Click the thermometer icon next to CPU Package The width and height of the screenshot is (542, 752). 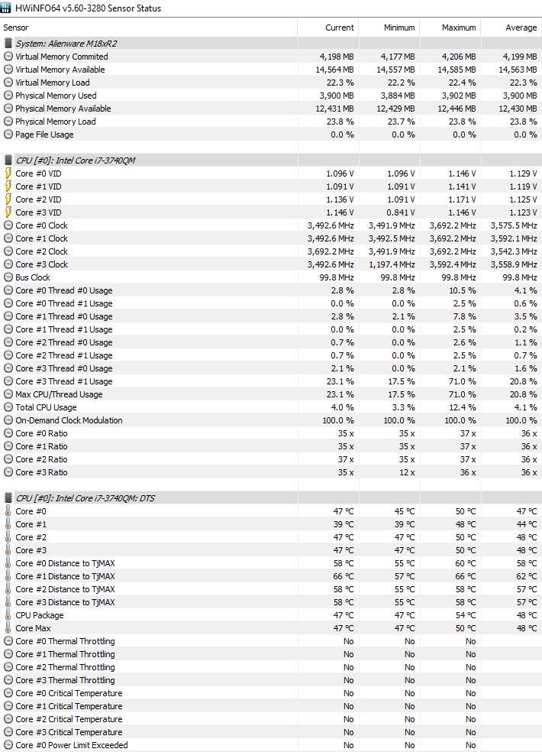coord(8,615)
